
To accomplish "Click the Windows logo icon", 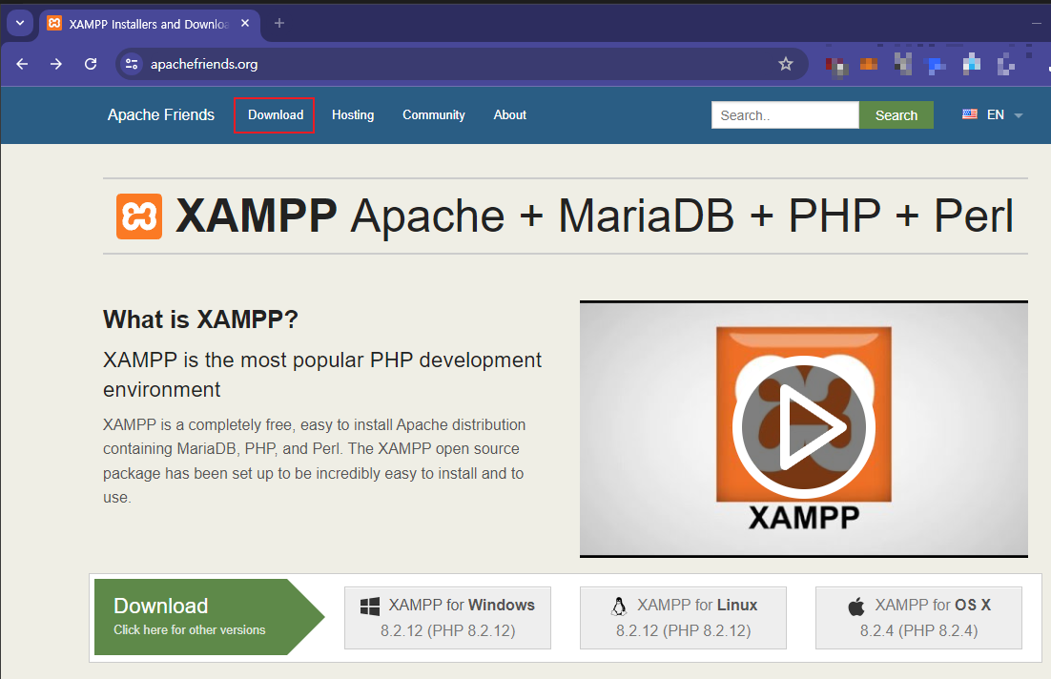I will tap(369, 606).
